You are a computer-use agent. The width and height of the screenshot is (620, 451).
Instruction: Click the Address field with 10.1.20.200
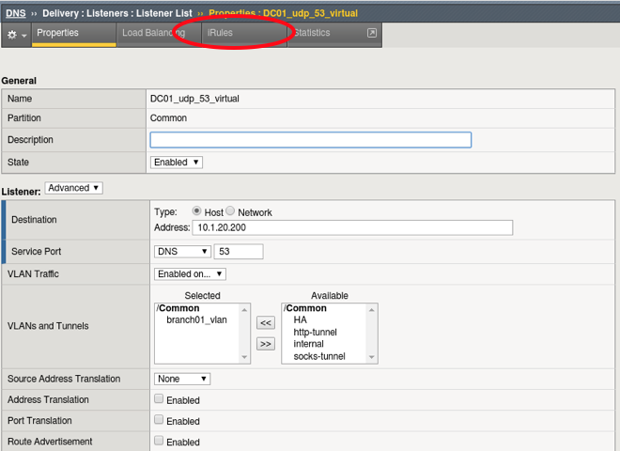point(352,227)
